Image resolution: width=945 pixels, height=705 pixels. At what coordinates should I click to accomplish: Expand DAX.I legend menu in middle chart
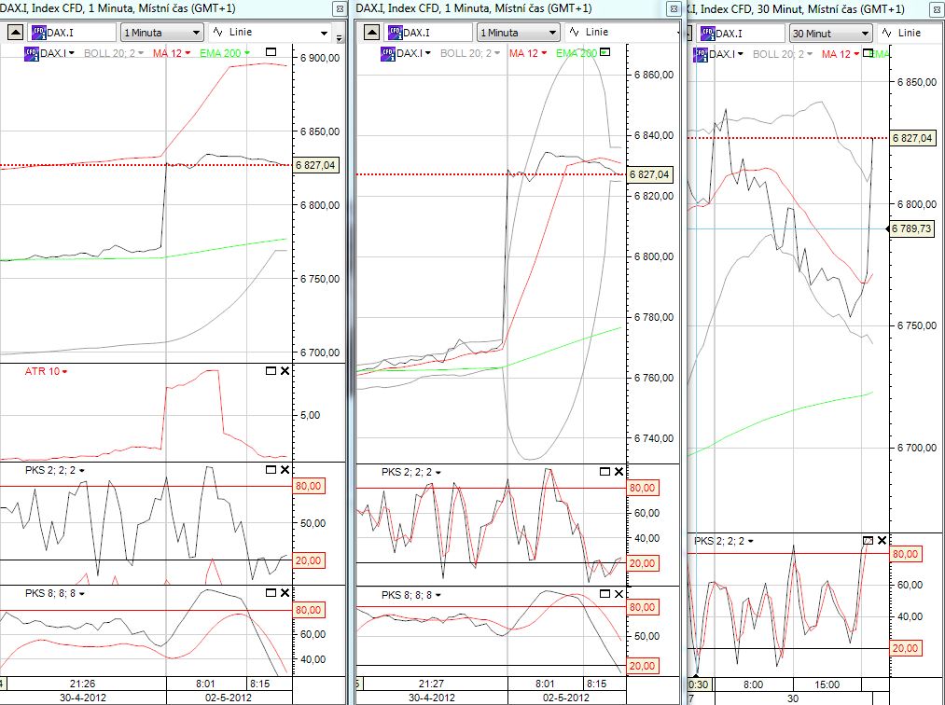tap(428, 53)
